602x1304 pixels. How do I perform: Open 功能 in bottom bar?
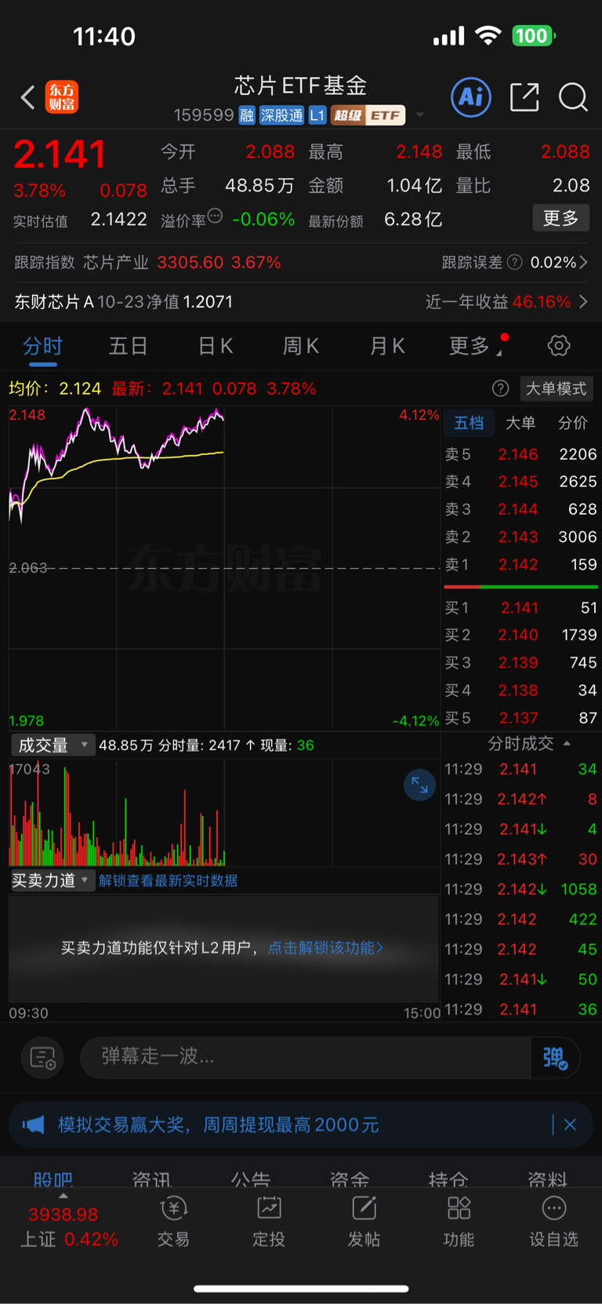(459, 1221)
